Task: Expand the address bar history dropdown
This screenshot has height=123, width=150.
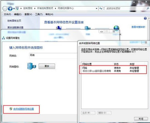Action: 97,8
